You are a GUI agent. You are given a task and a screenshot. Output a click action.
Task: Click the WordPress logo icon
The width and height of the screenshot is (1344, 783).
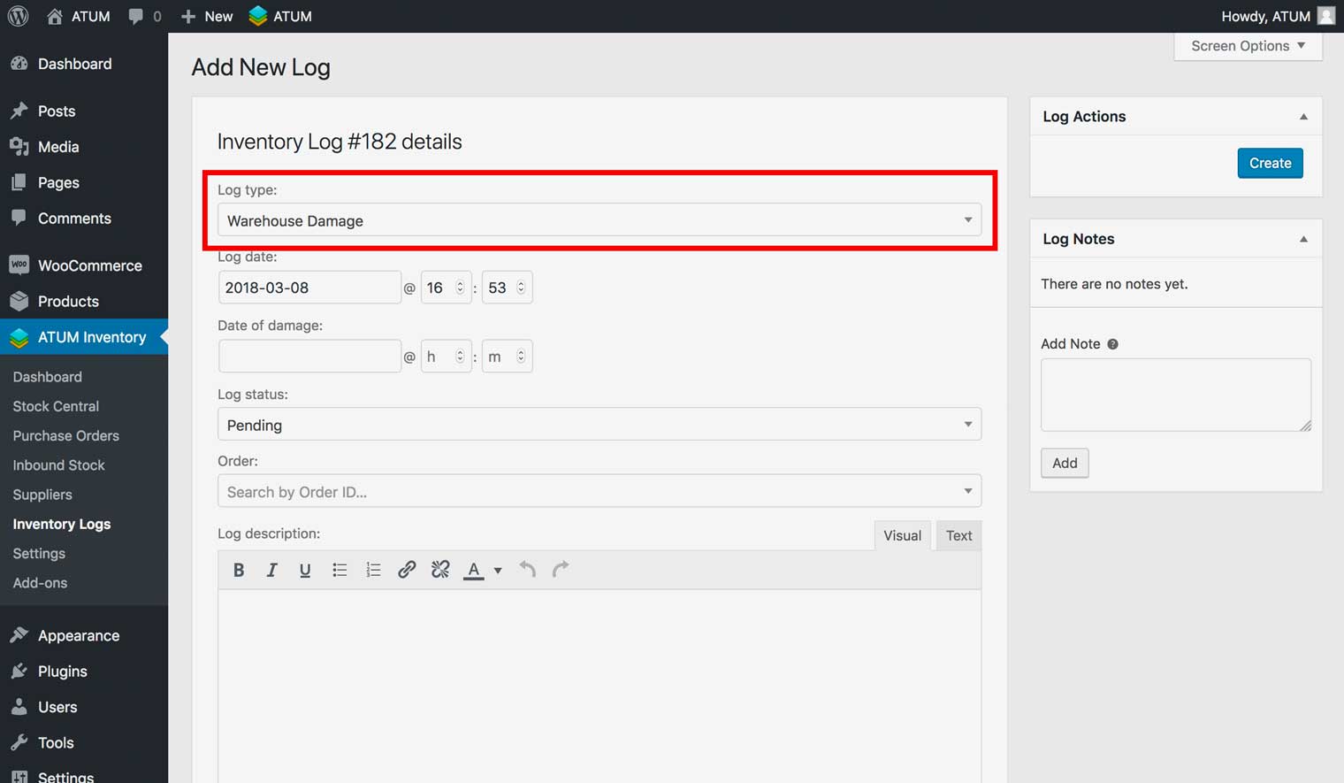coord(18,16)
